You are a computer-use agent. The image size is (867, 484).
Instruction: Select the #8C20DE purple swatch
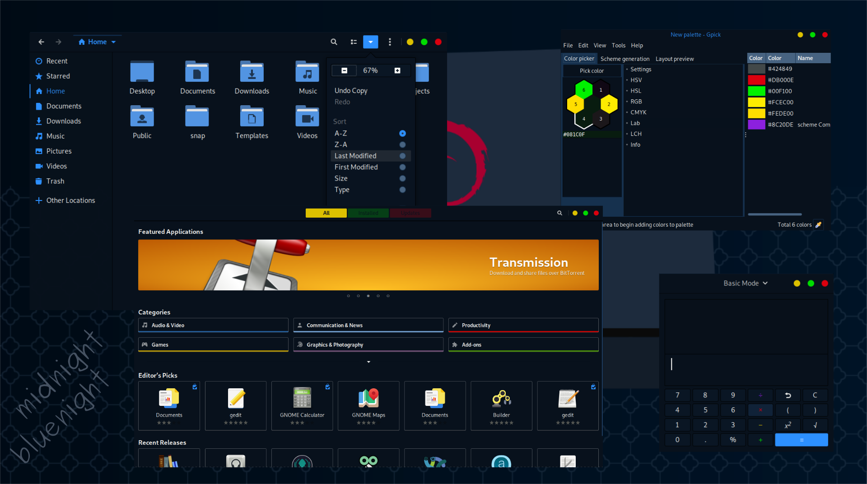click(756, 125)
